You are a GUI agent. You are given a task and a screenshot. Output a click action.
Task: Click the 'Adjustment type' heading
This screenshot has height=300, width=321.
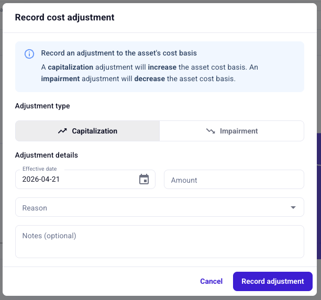[x=42, y=106]
